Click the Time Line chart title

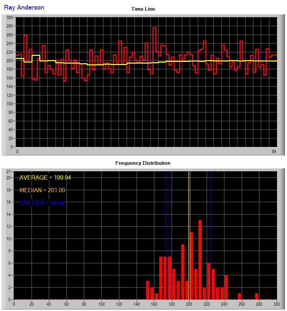[143, 9]
